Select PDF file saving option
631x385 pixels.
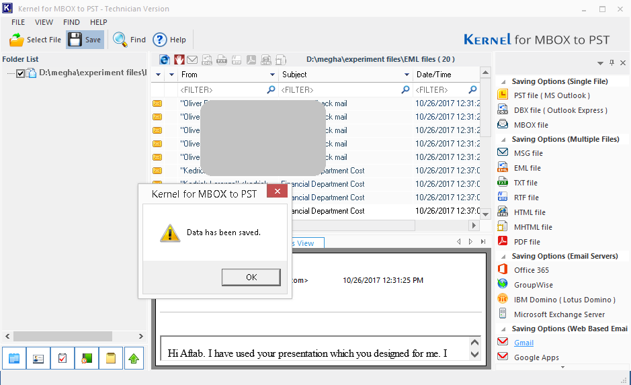(527, 242)
